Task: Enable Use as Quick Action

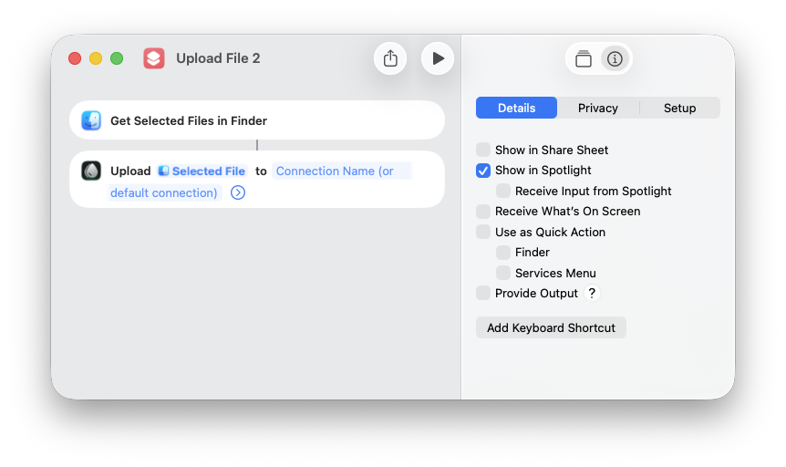Action: click(483, 232)
